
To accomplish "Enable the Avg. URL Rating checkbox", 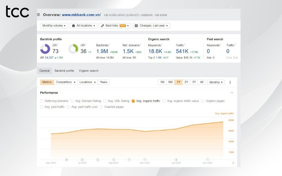I will point(105,101).
